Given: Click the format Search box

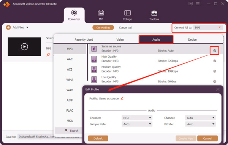Looking at the screenshot, I should tap(68, 131).
